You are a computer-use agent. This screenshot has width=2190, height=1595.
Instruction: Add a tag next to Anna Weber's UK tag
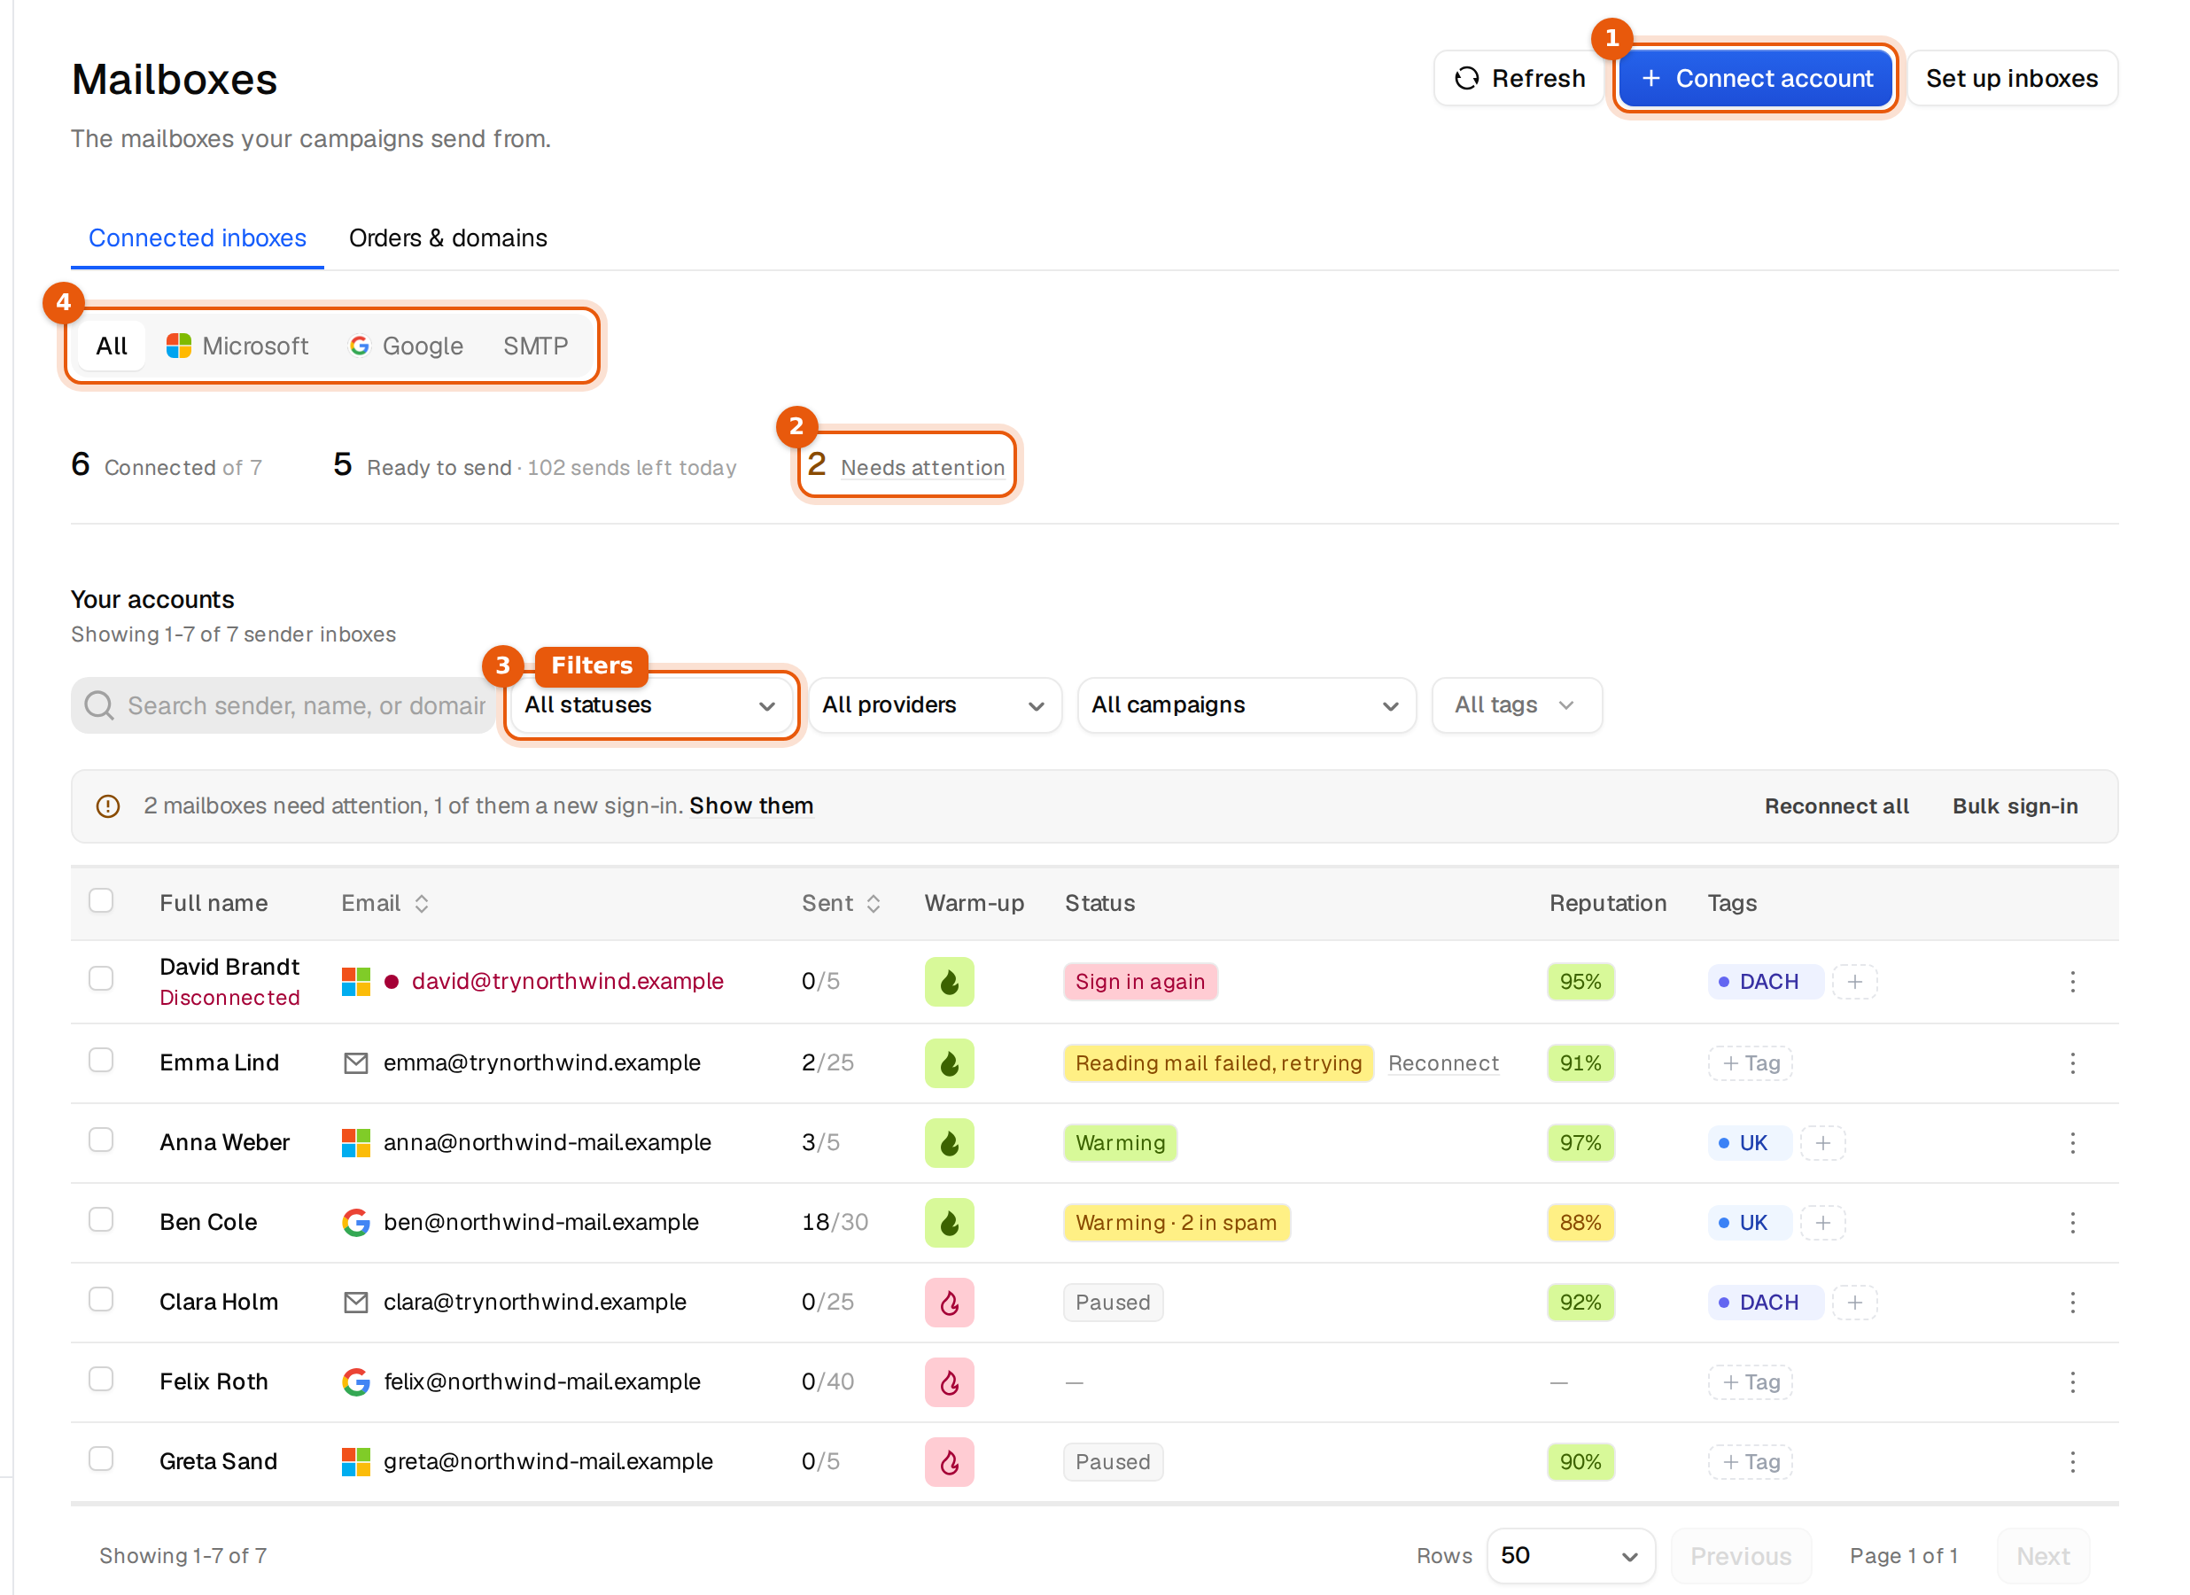pos(1823,1143)
